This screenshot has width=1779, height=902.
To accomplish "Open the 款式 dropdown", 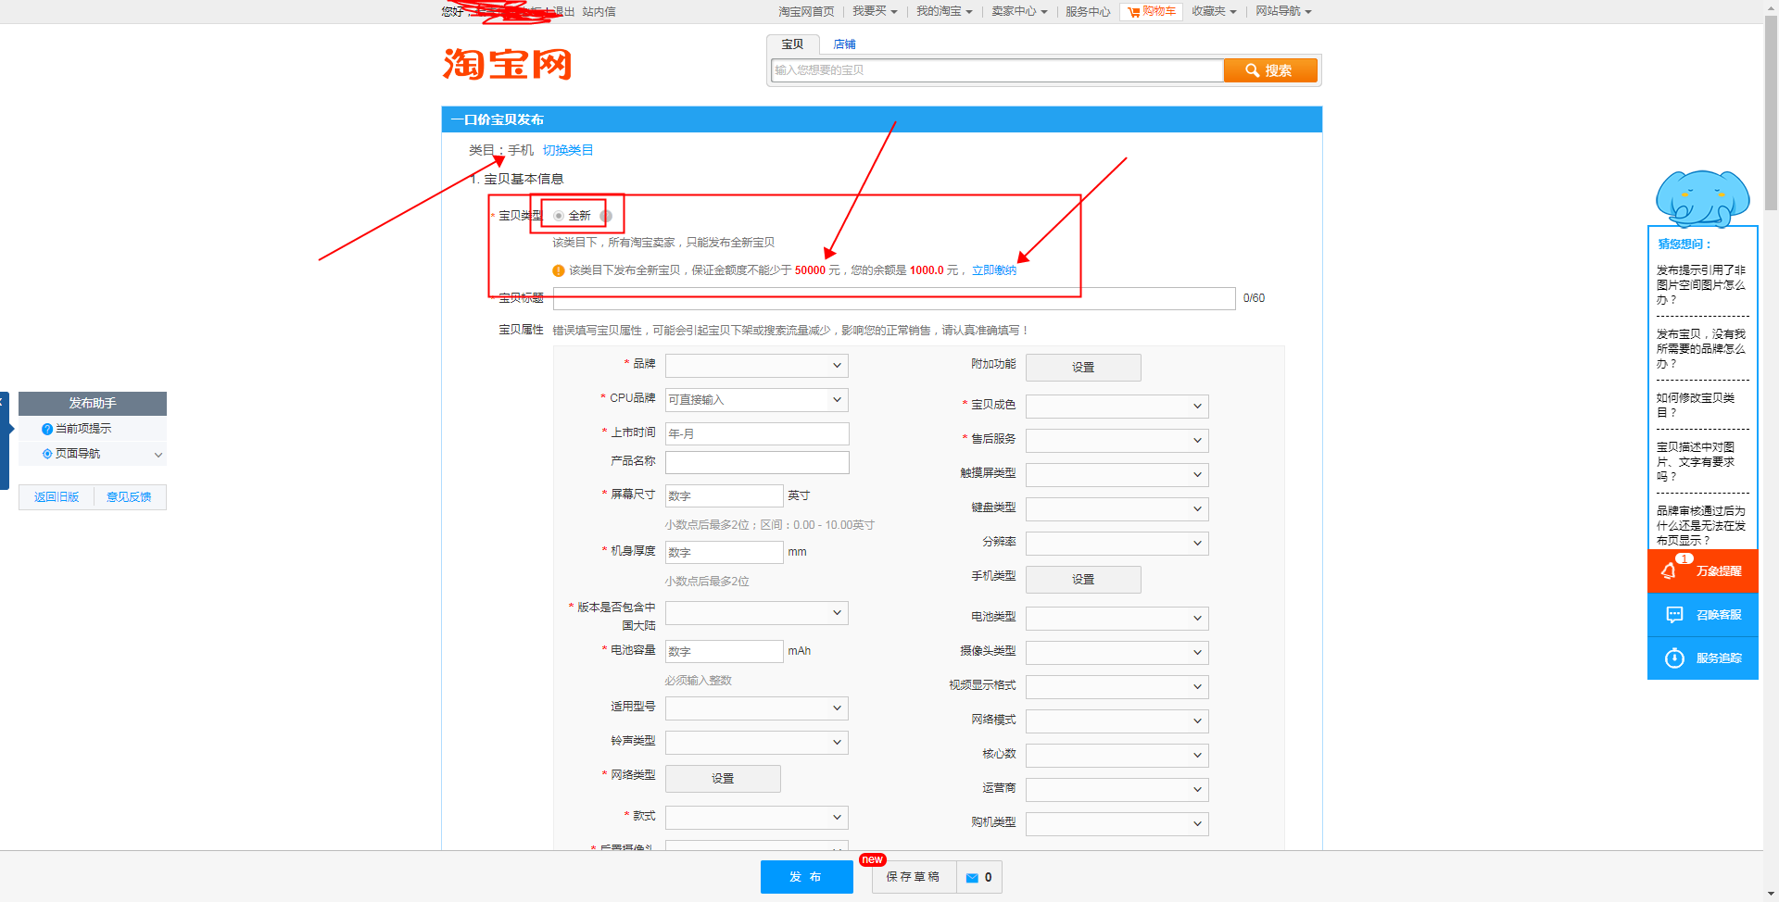I will pyautogui.click(x=757, y=818).
